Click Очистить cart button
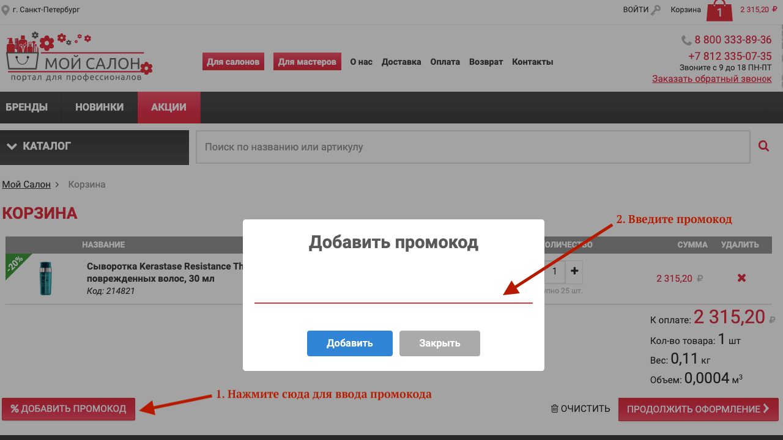 tap(581, 409)
